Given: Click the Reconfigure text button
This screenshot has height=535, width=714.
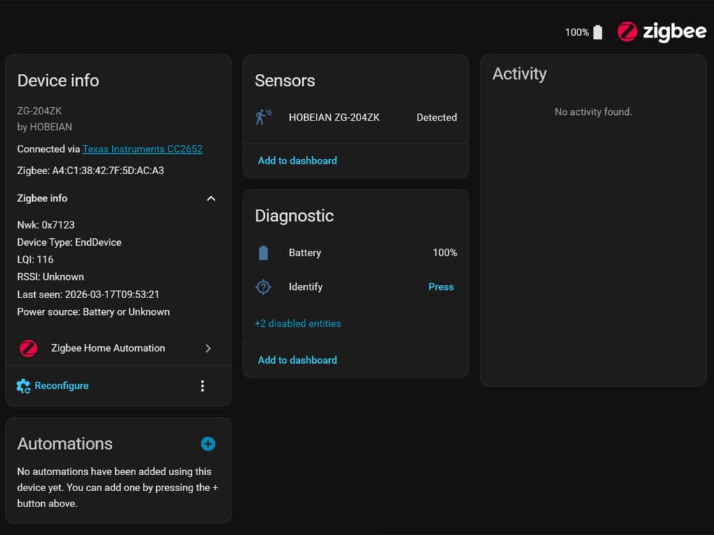Looking at the screenshot, I should coord(61,386).
